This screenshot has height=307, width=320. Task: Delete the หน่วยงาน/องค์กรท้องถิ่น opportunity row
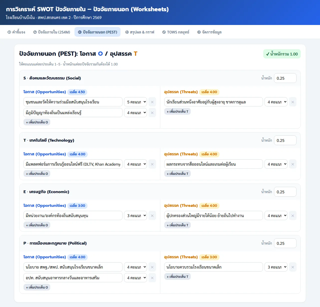[152, 216]
